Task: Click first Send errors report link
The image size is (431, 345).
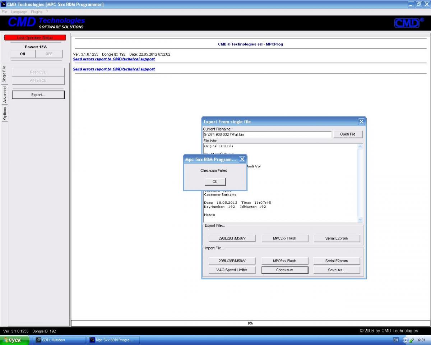Action: pos(114,59)
